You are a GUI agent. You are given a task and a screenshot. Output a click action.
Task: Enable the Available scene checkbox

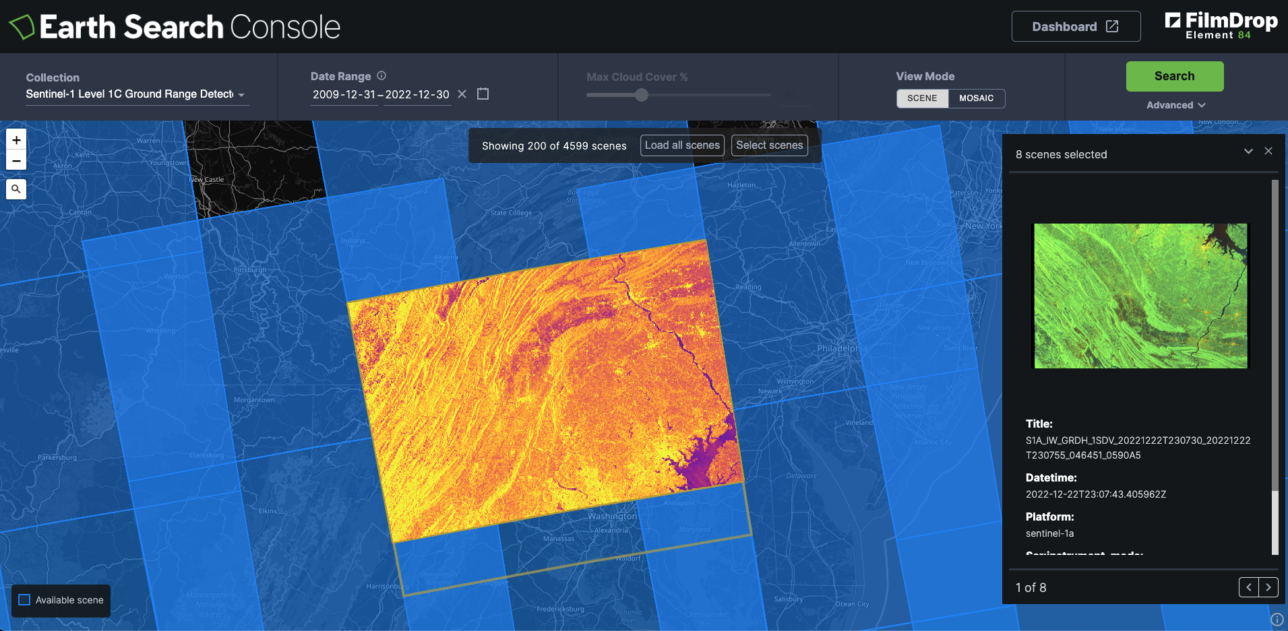coord(25,600)
